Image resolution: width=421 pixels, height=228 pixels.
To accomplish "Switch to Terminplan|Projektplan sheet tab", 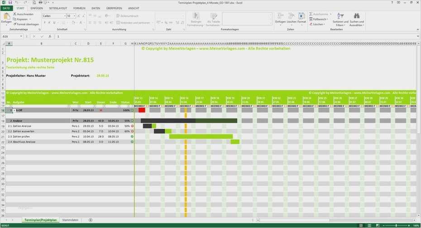I will (41, 220).
